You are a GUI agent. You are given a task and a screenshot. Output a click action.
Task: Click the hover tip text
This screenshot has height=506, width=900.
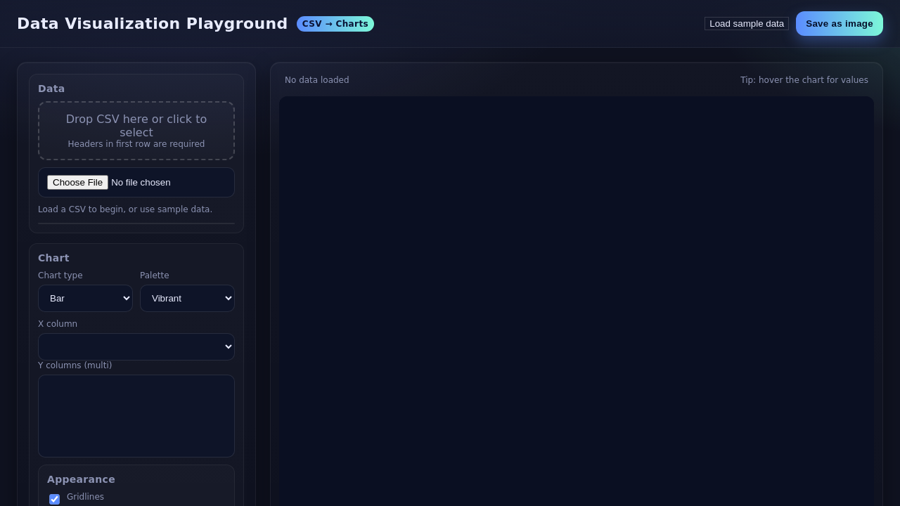[x=804, y=80]
